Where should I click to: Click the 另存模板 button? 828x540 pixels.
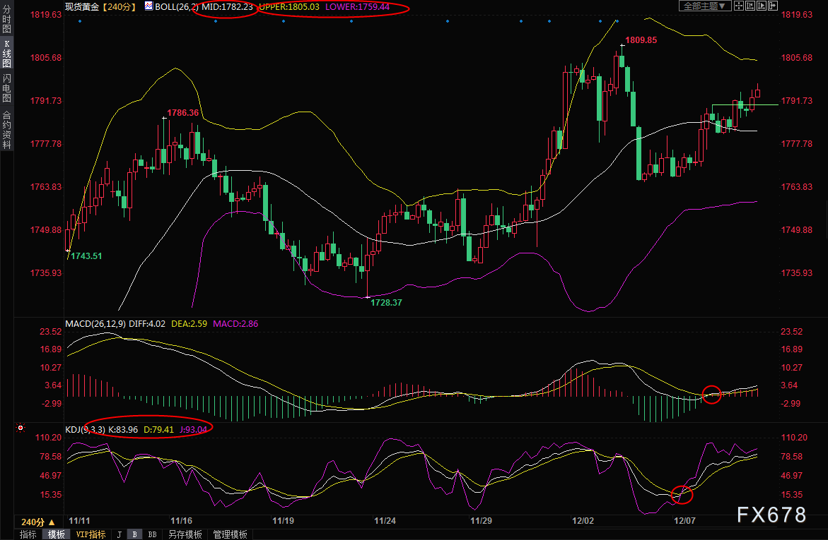point(185,534)
